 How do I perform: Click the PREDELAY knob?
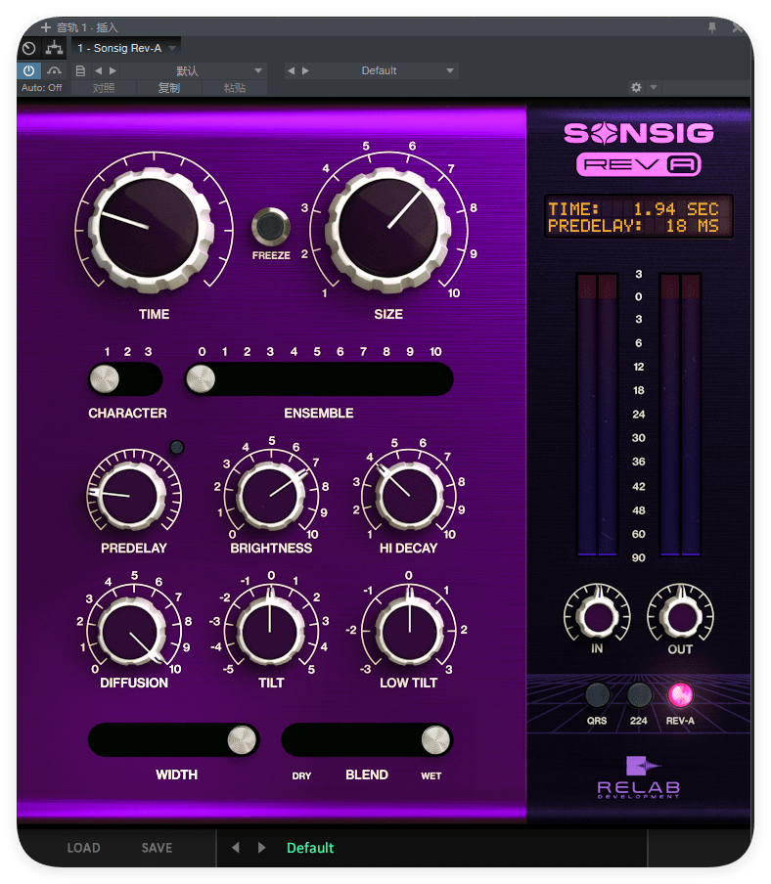(x=131, y=496)
